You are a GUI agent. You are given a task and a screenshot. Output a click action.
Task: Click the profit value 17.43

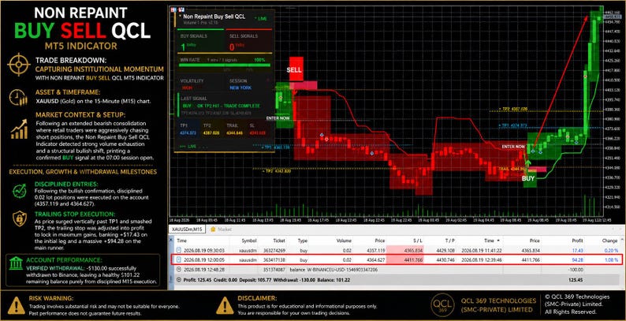[578, 250]
